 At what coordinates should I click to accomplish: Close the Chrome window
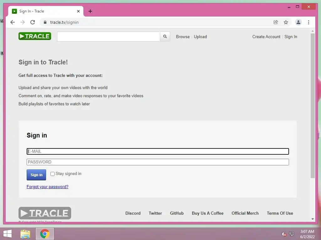[309, 7]
